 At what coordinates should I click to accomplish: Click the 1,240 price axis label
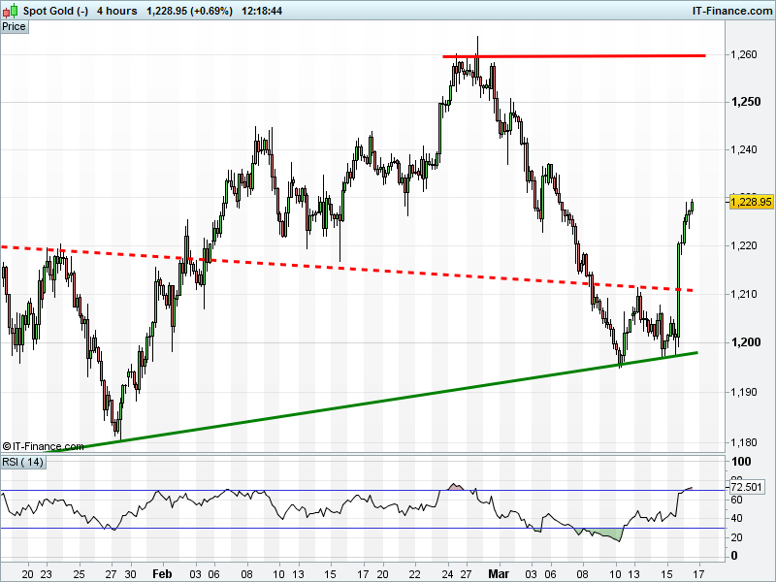744,149
